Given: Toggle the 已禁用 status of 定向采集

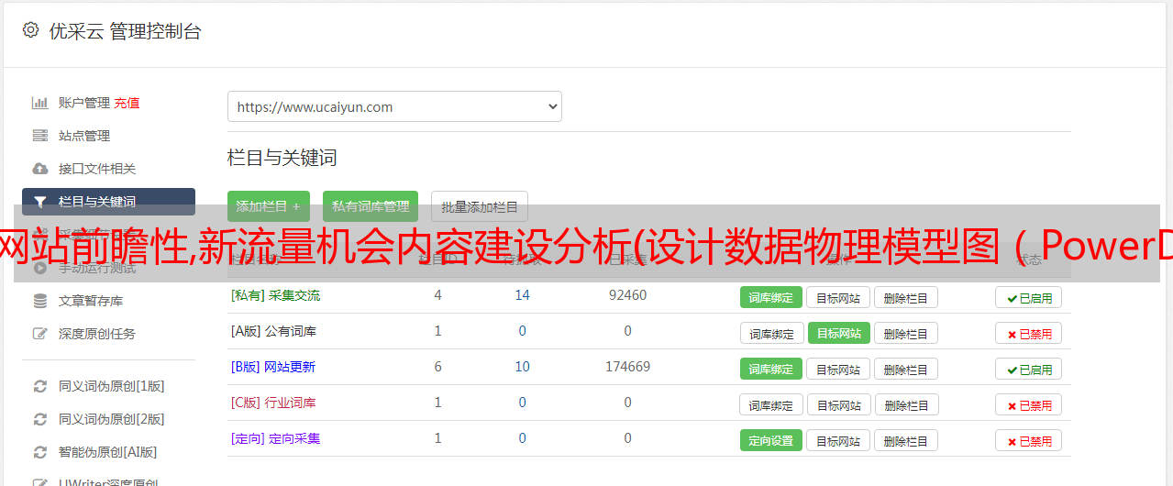Looking at the screenshot, I should pos(1029,440).
